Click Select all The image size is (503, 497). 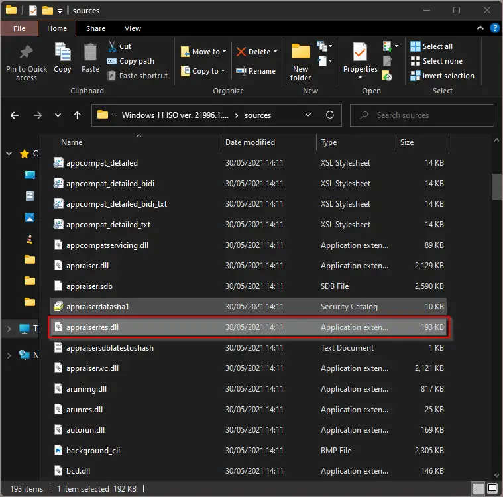431,46
